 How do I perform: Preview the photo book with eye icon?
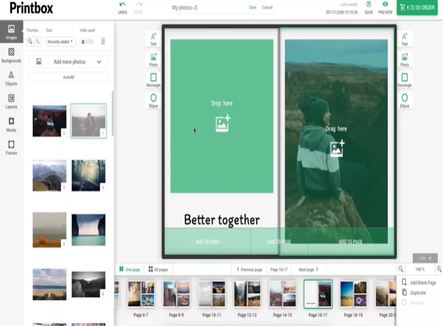(385, 5)
